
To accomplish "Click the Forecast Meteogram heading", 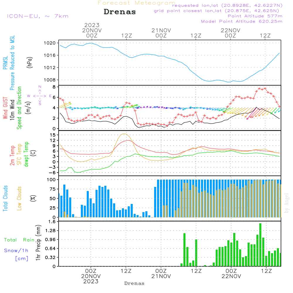I will (x=137, y=3).
